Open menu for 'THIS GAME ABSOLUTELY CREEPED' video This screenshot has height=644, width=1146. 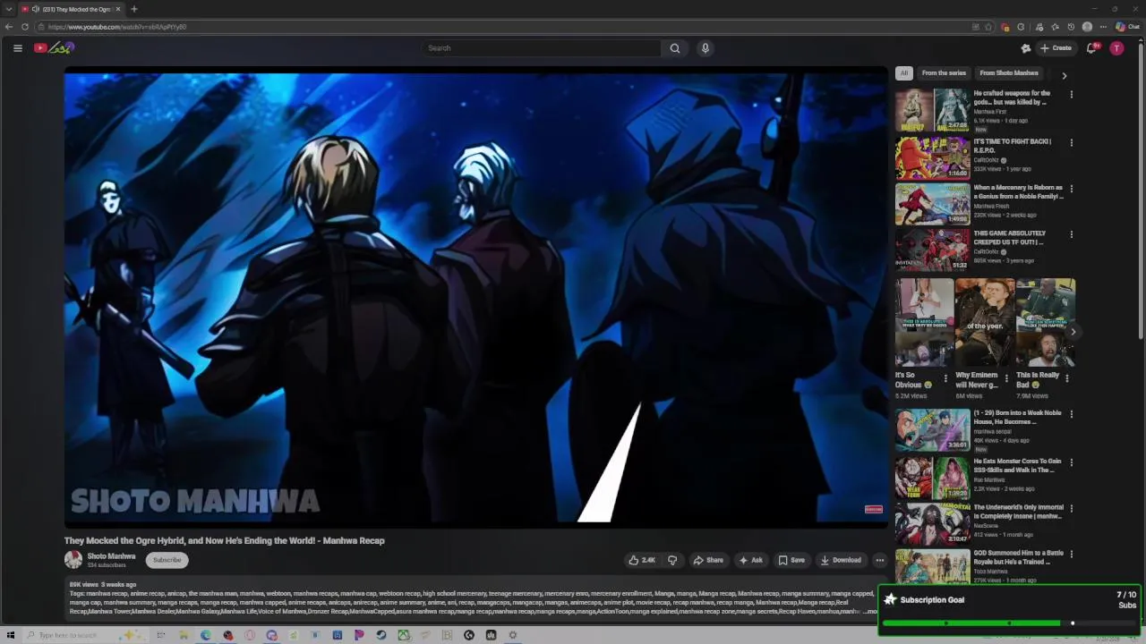1071,234
